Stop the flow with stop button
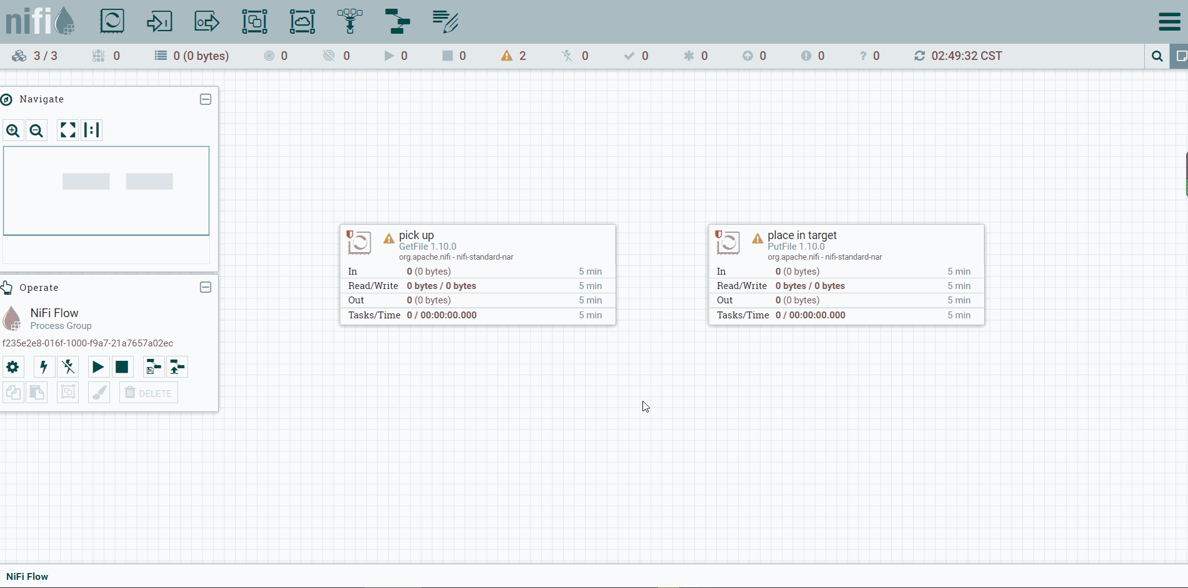Screen dimensions: 1188x588 122,367
